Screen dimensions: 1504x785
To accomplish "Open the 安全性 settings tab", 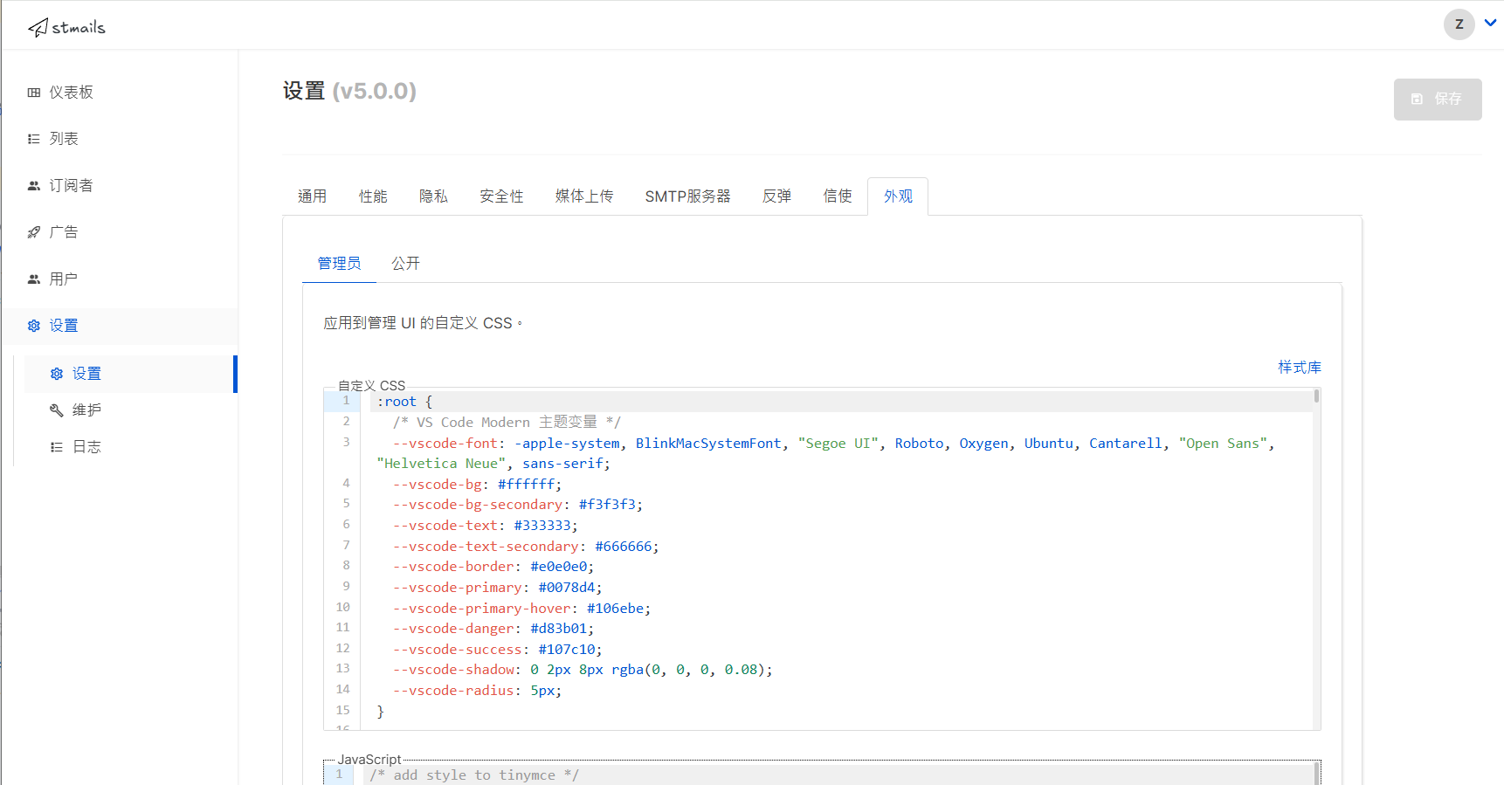I will pos(501,196).
